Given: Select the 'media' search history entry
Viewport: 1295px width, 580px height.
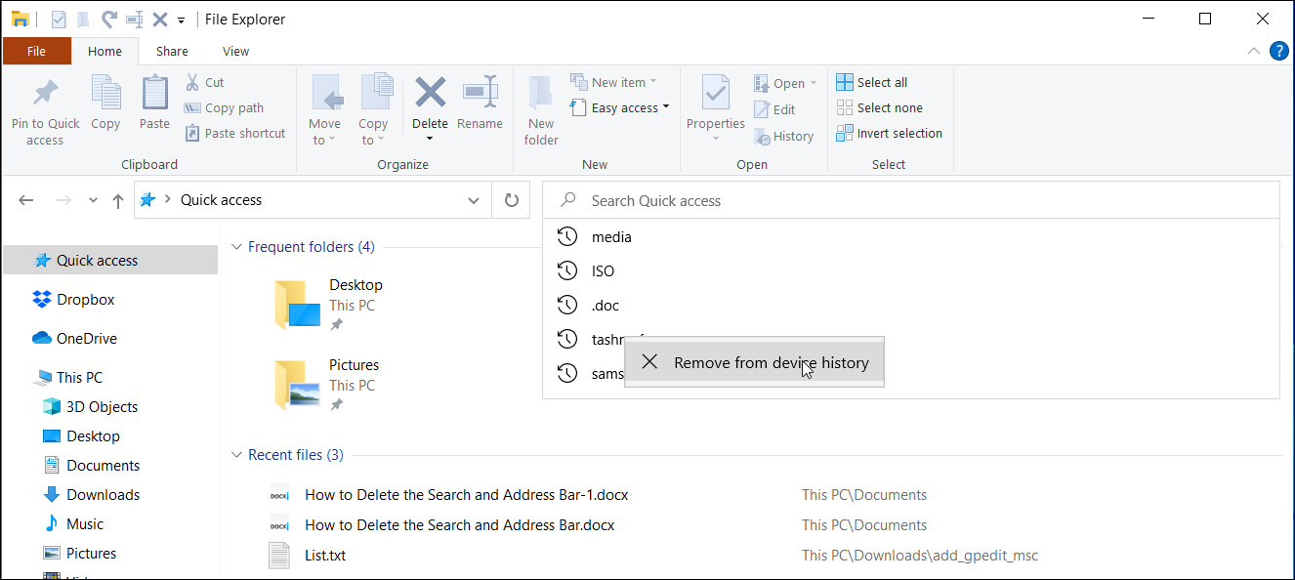Looking at the screenshot, I should [611, 237].
